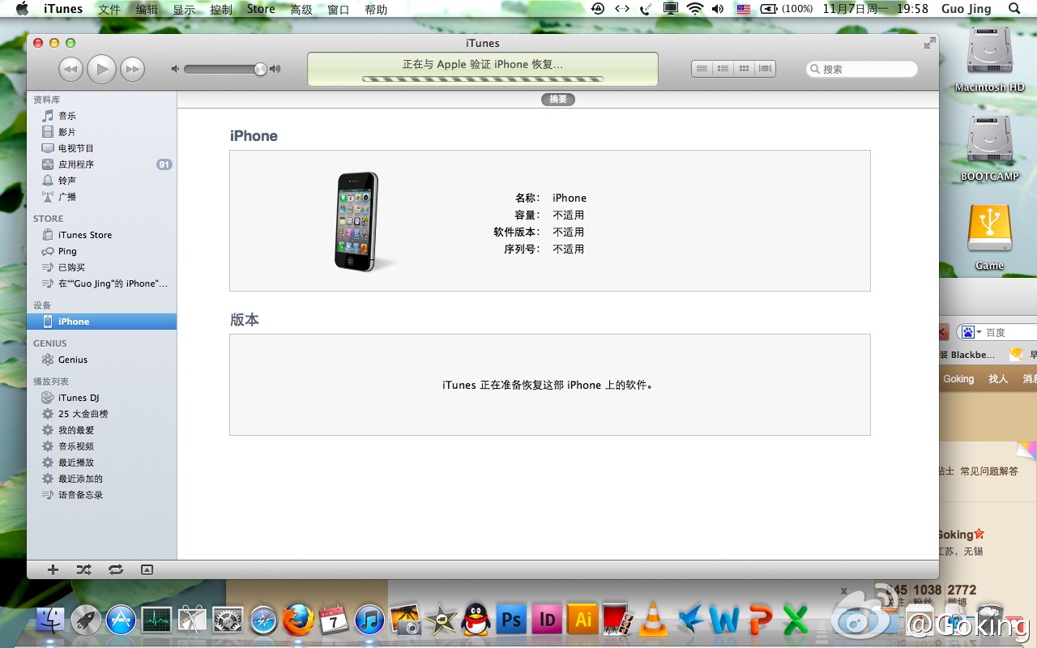Open the Store menu

pos(261,9)
